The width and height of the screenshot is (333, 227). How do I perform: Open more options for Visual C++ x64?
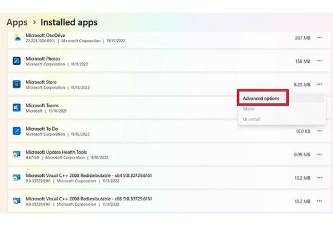(x=320, y=178)
